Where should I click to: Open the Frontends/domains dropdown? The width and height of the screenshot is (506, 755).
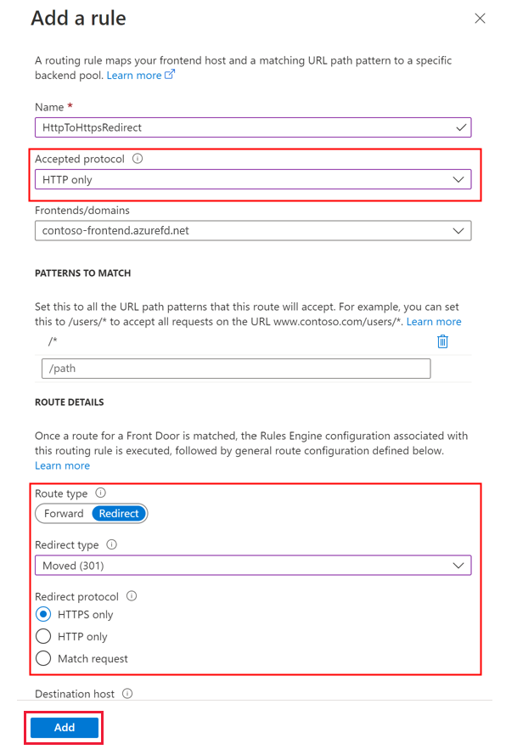(x=458, y=230)
